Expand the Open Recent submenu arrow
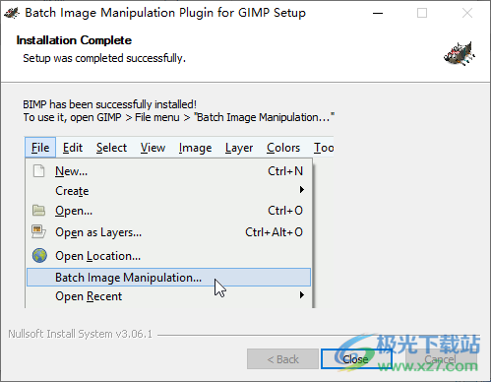491x382 pixels. click(302, 294)
